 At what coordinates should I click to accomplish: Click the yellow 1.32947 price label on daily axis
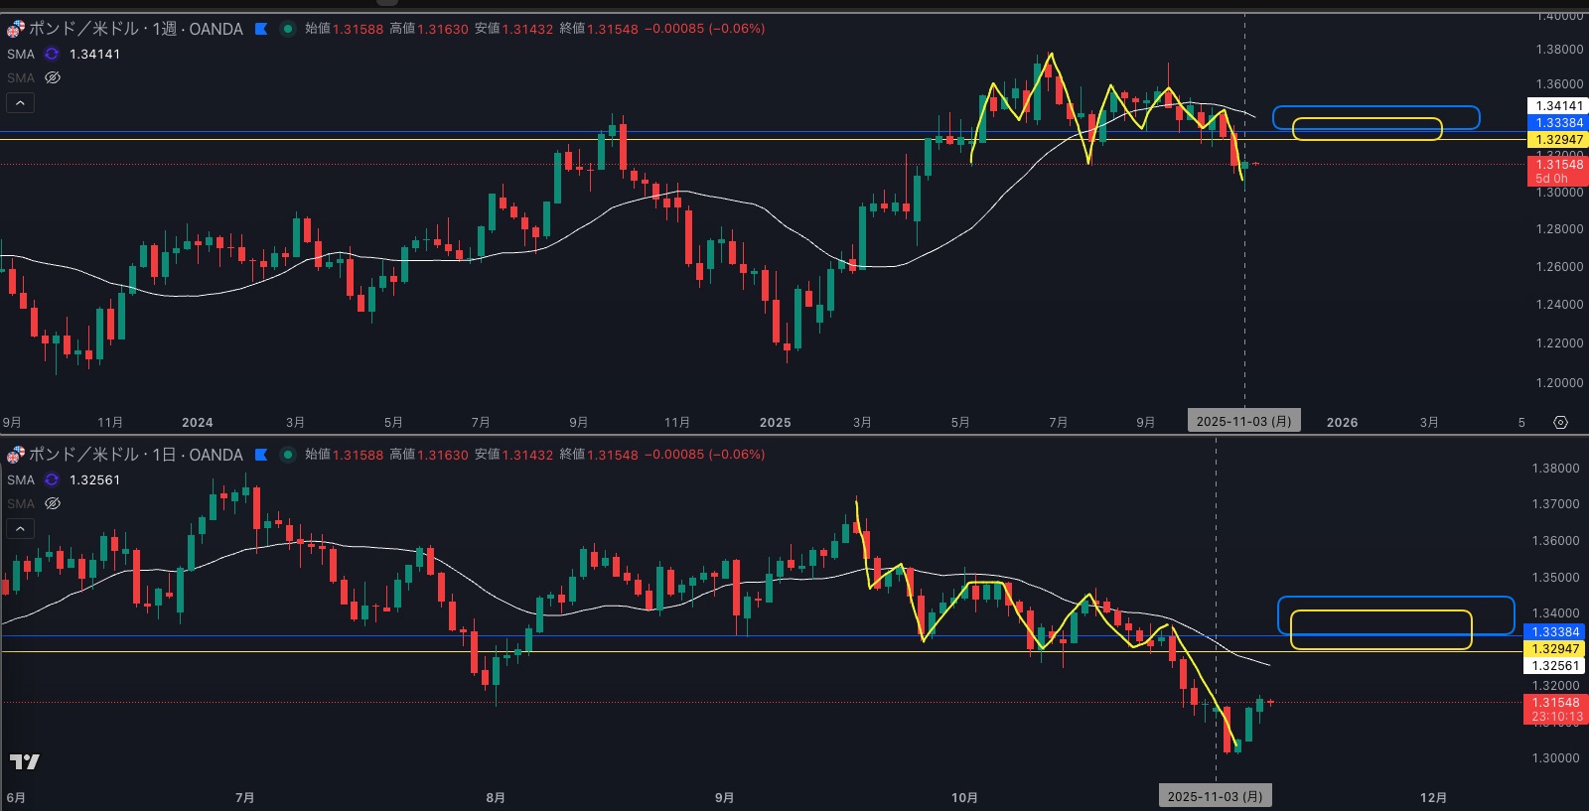coord(1554,648)
